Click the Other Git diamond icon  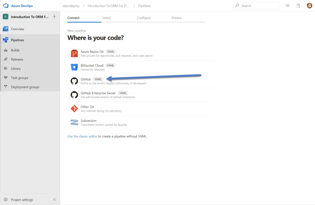pyautogui.click(x=74, y=108)
